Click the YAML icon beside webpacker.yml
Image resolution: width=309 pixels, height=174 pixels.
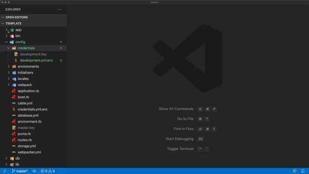click(x=14, y=152)
